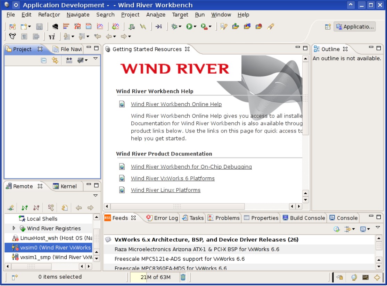Select vxsim1_smp in the Remote list
387x286 pixels.
click(52, 257)
